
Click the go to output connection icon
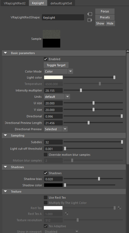point(90,20)
